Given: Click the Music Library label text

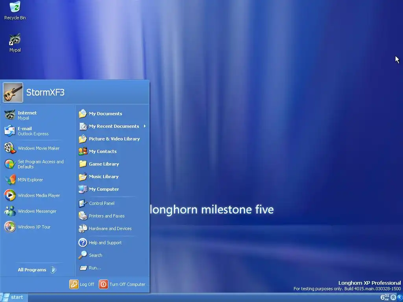Looking at the screenshot, I should click(x=104, y=177).
